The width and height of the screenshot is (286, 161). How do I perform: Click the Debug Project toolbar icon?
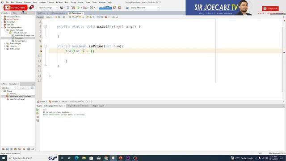85,8
